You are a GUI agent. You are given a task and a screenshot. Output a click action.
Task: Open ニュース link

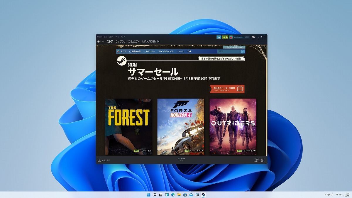coord(180,51)
